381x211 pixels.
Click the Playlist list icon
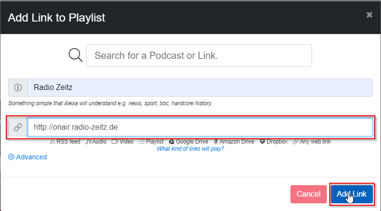pos(141,142)
